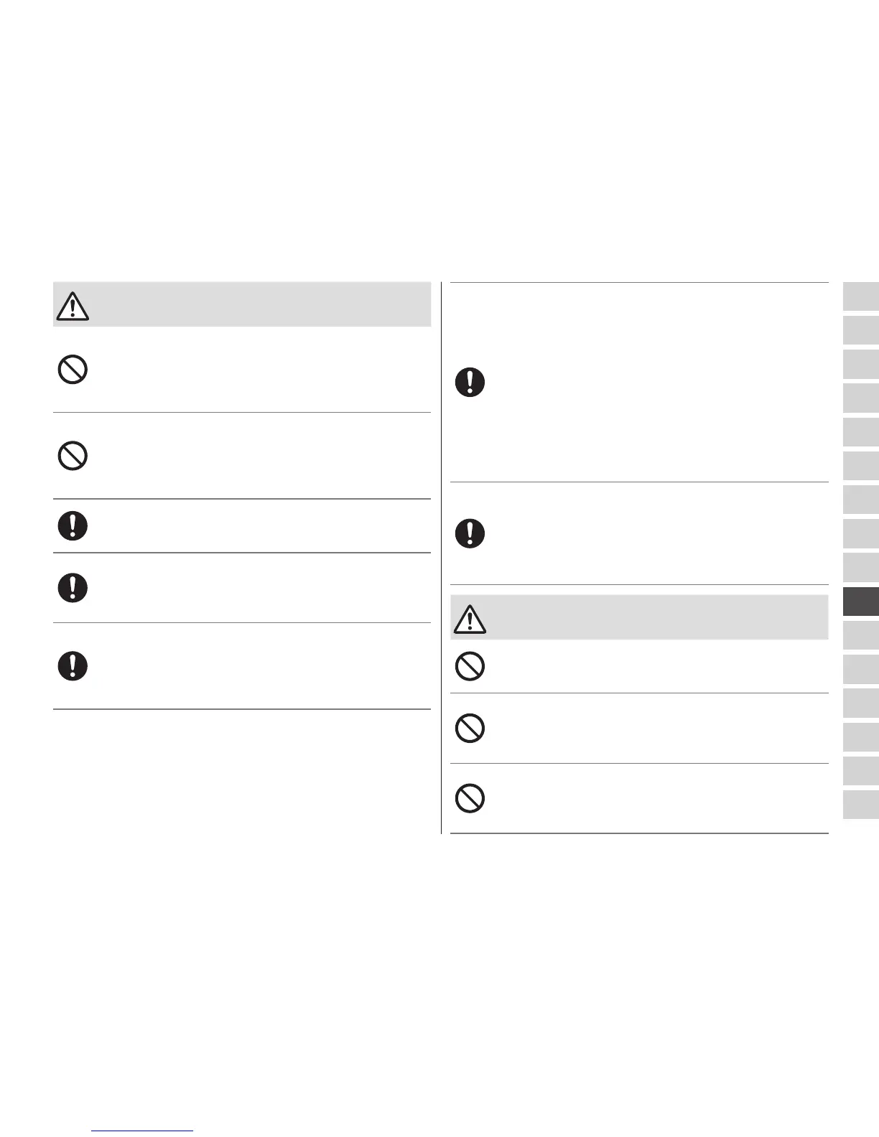Viewport: 879px width, 1137px height.
Task: Click the upper exclamation icon in right column
Action: click(x=470, y=382)
